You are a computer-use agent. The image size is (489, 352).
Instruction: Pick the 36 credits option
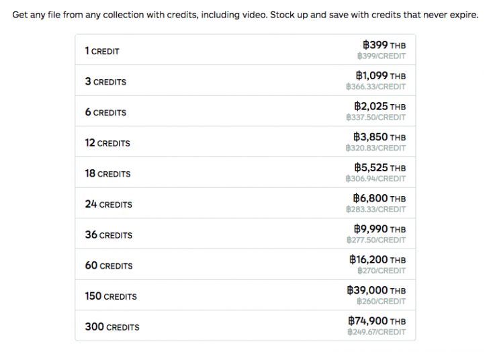tap(245, 234)
